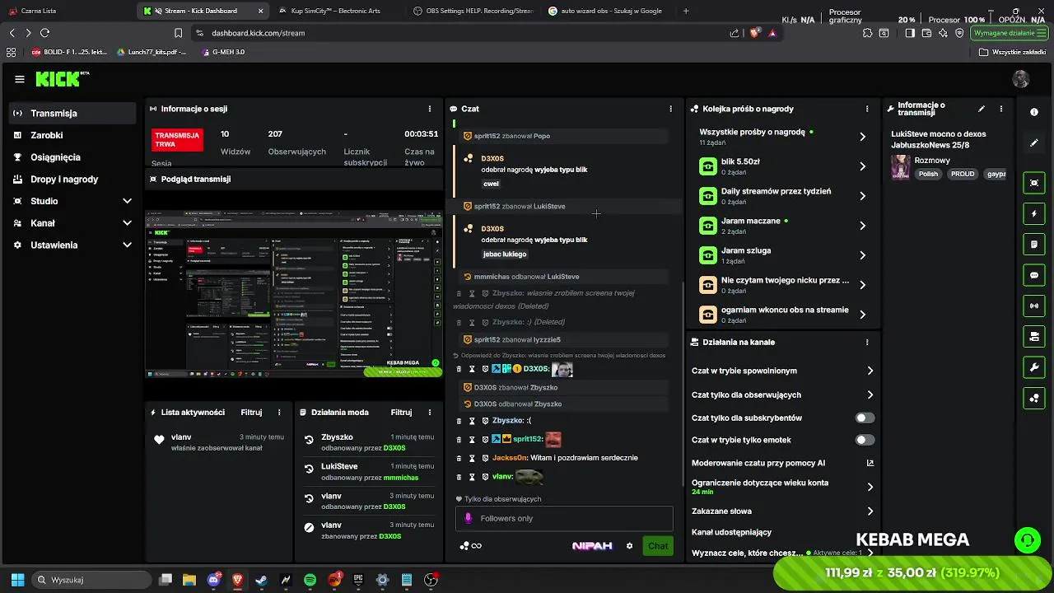Click the PROUD tag
1054x593 pixels.
point(963,174)
